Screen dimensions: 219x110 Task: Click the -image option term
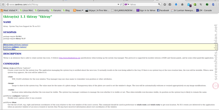pyautogui.click(x=11, y=83)
